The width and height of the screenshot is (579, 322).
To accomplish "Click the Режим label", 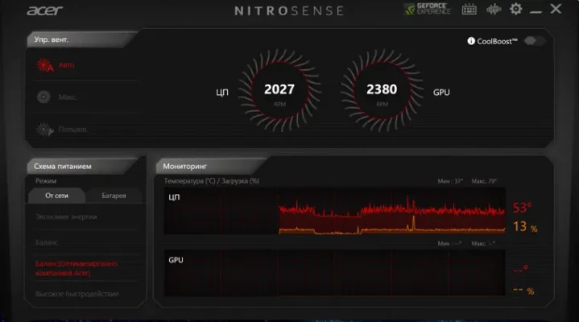I will [46, 181].
